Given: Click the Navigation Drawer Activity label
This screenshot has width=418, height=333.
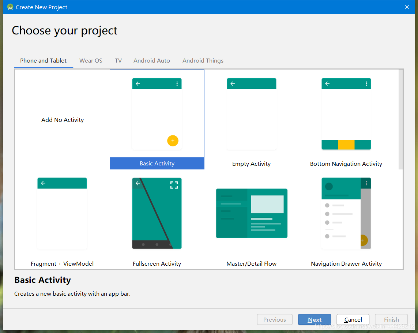Looking at the screenshot, I should coord(346,263).
